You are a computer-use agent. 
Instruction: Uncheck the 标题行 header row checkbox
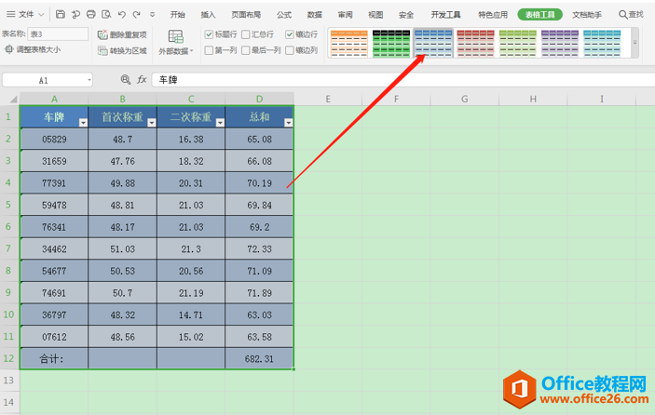click(210, 34)
